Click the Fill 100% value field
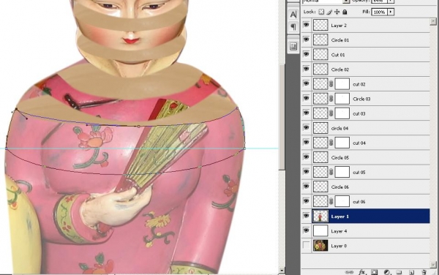Image resolution: width=439 pixels, height=275 pixels. (x=379, y=12)
